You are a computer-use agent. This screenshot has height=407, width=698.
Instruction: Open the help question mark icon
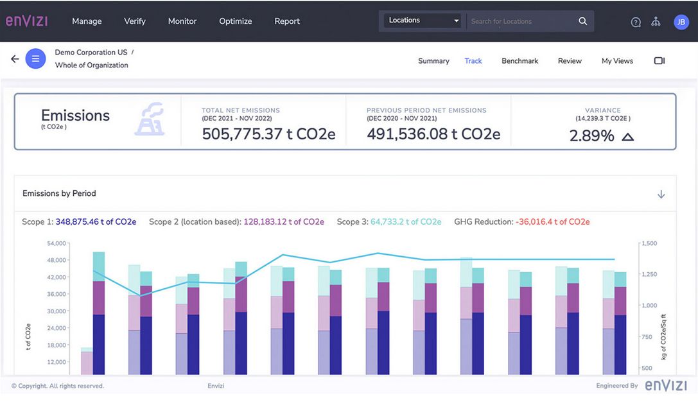[x=636, y=22]
